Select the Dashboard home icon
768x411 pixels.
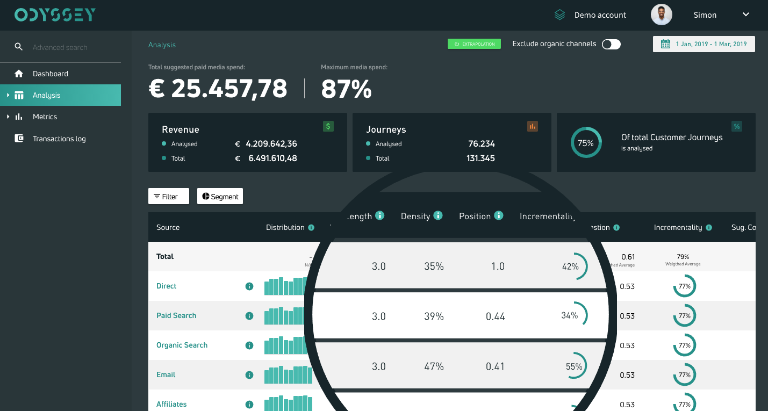[20, 74]
